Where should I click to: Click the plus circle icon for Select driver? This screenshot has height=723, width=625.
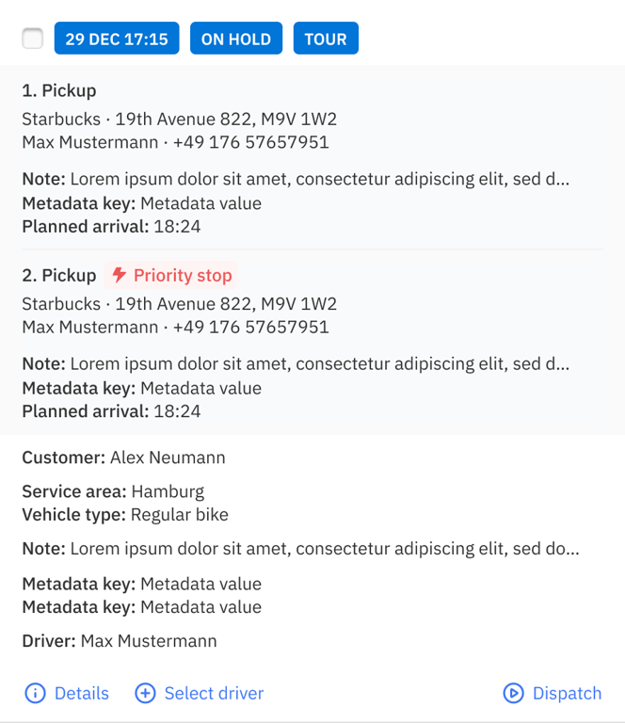[145, 693]
